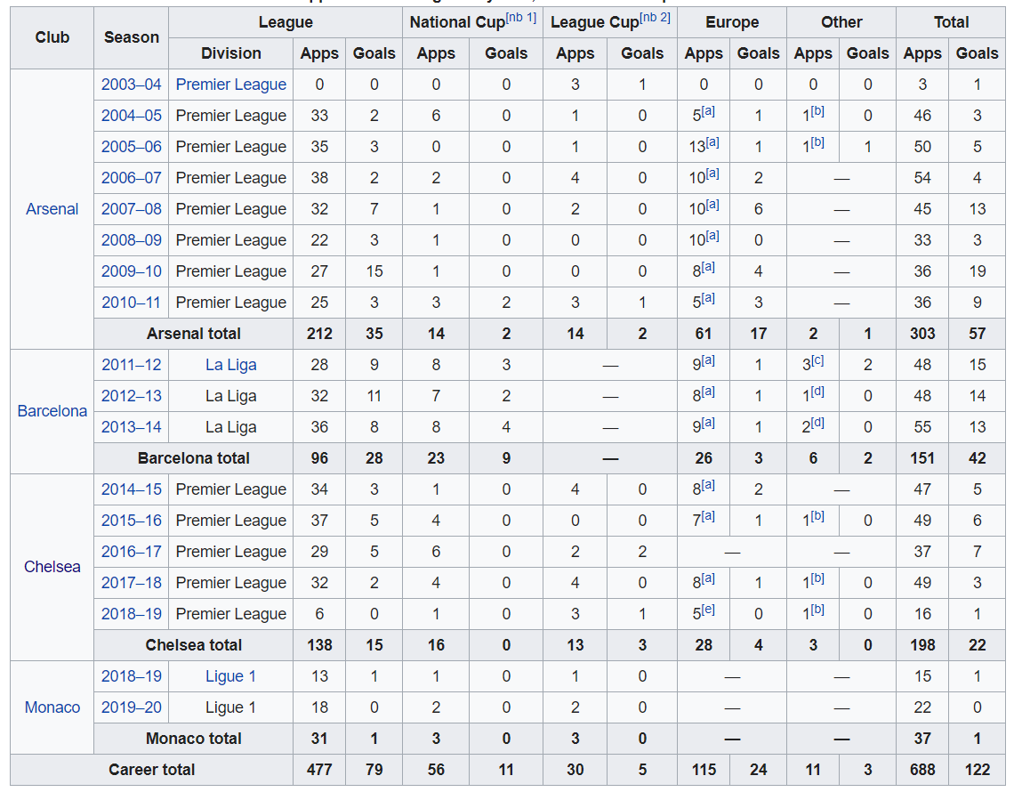Click the 'Division' column header
Image resolution: width=1014 pixels, height=792 pixels.
231,53
